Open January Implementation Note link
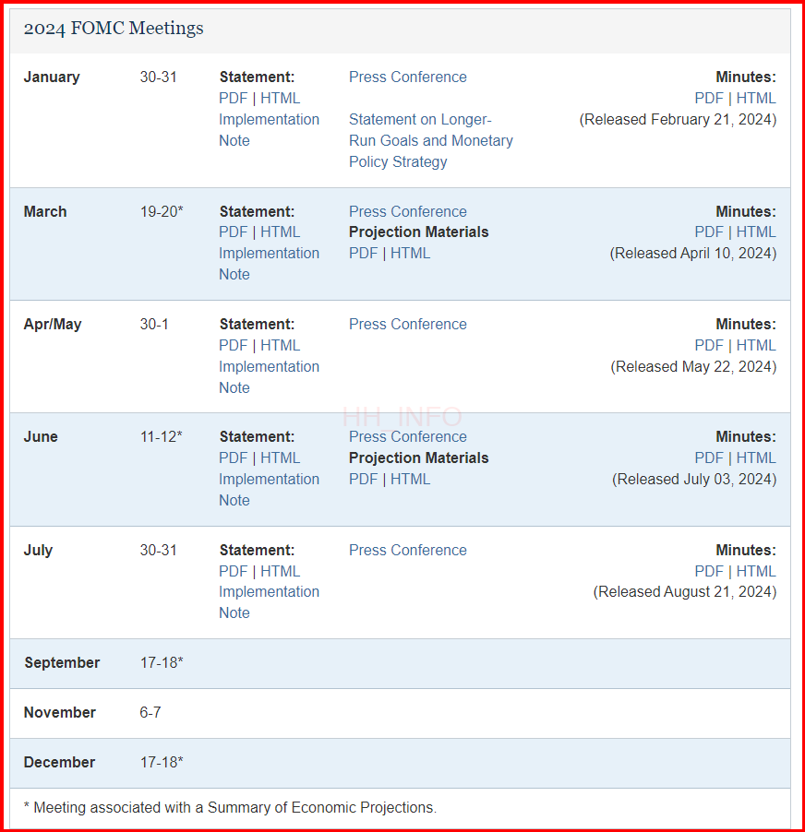The width and height of the screenshot is (805, 832). click(270, 130)
